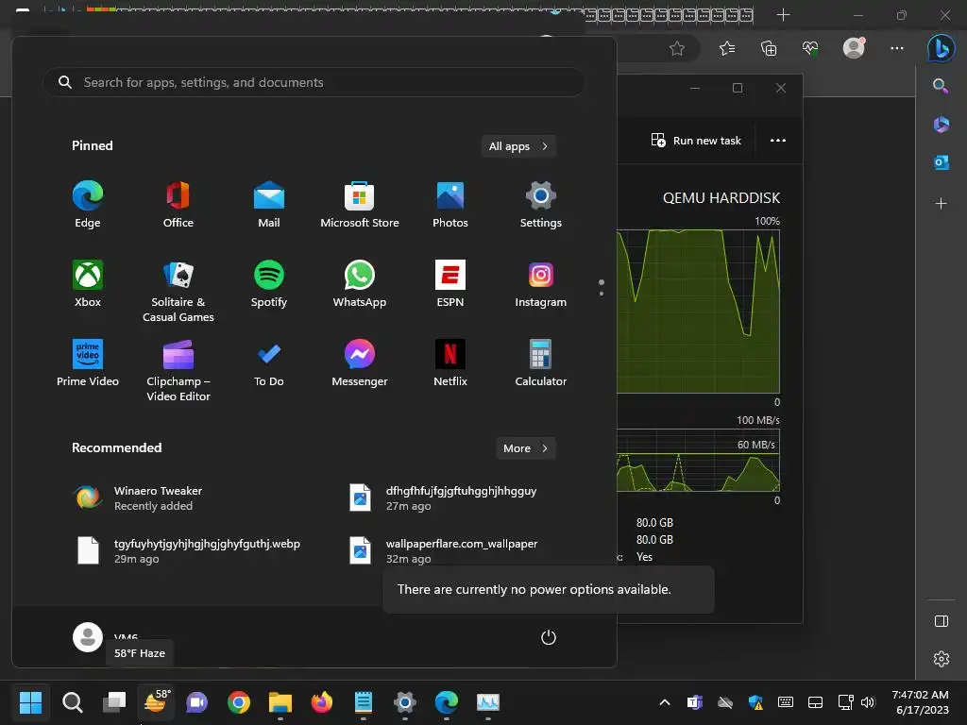The width and height of the screenshot is (967, 725).
Task: Open the Calculator app
Action: tap(541, 363)
